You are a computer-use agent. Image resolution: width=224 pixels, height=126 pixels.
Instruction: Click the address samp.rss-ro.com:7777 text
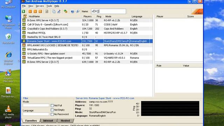click(x=101, y=102)
